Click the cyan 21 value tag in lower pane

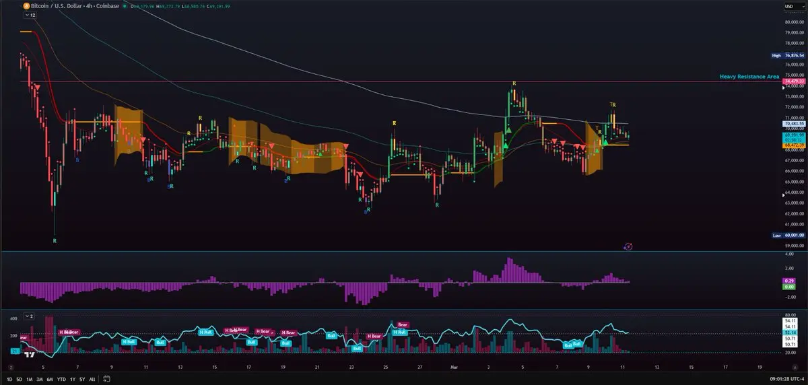click(14, 351)
